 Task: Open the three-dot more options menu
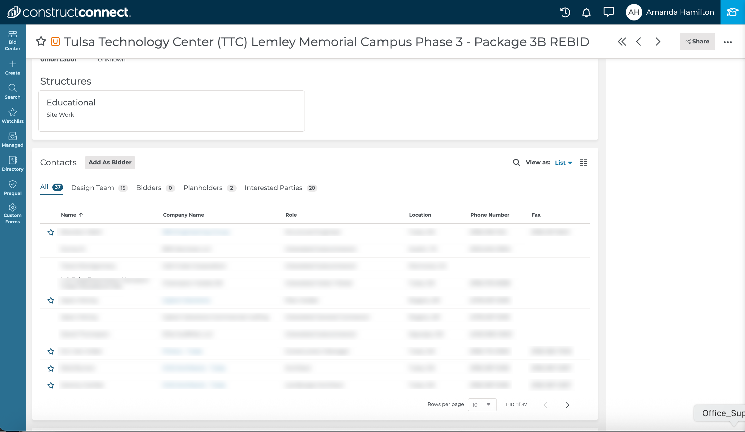click(x=728, y=42)
